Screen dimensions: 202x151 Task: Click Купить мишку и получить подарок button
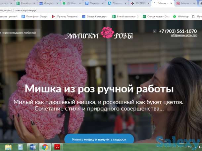[99, 139]
